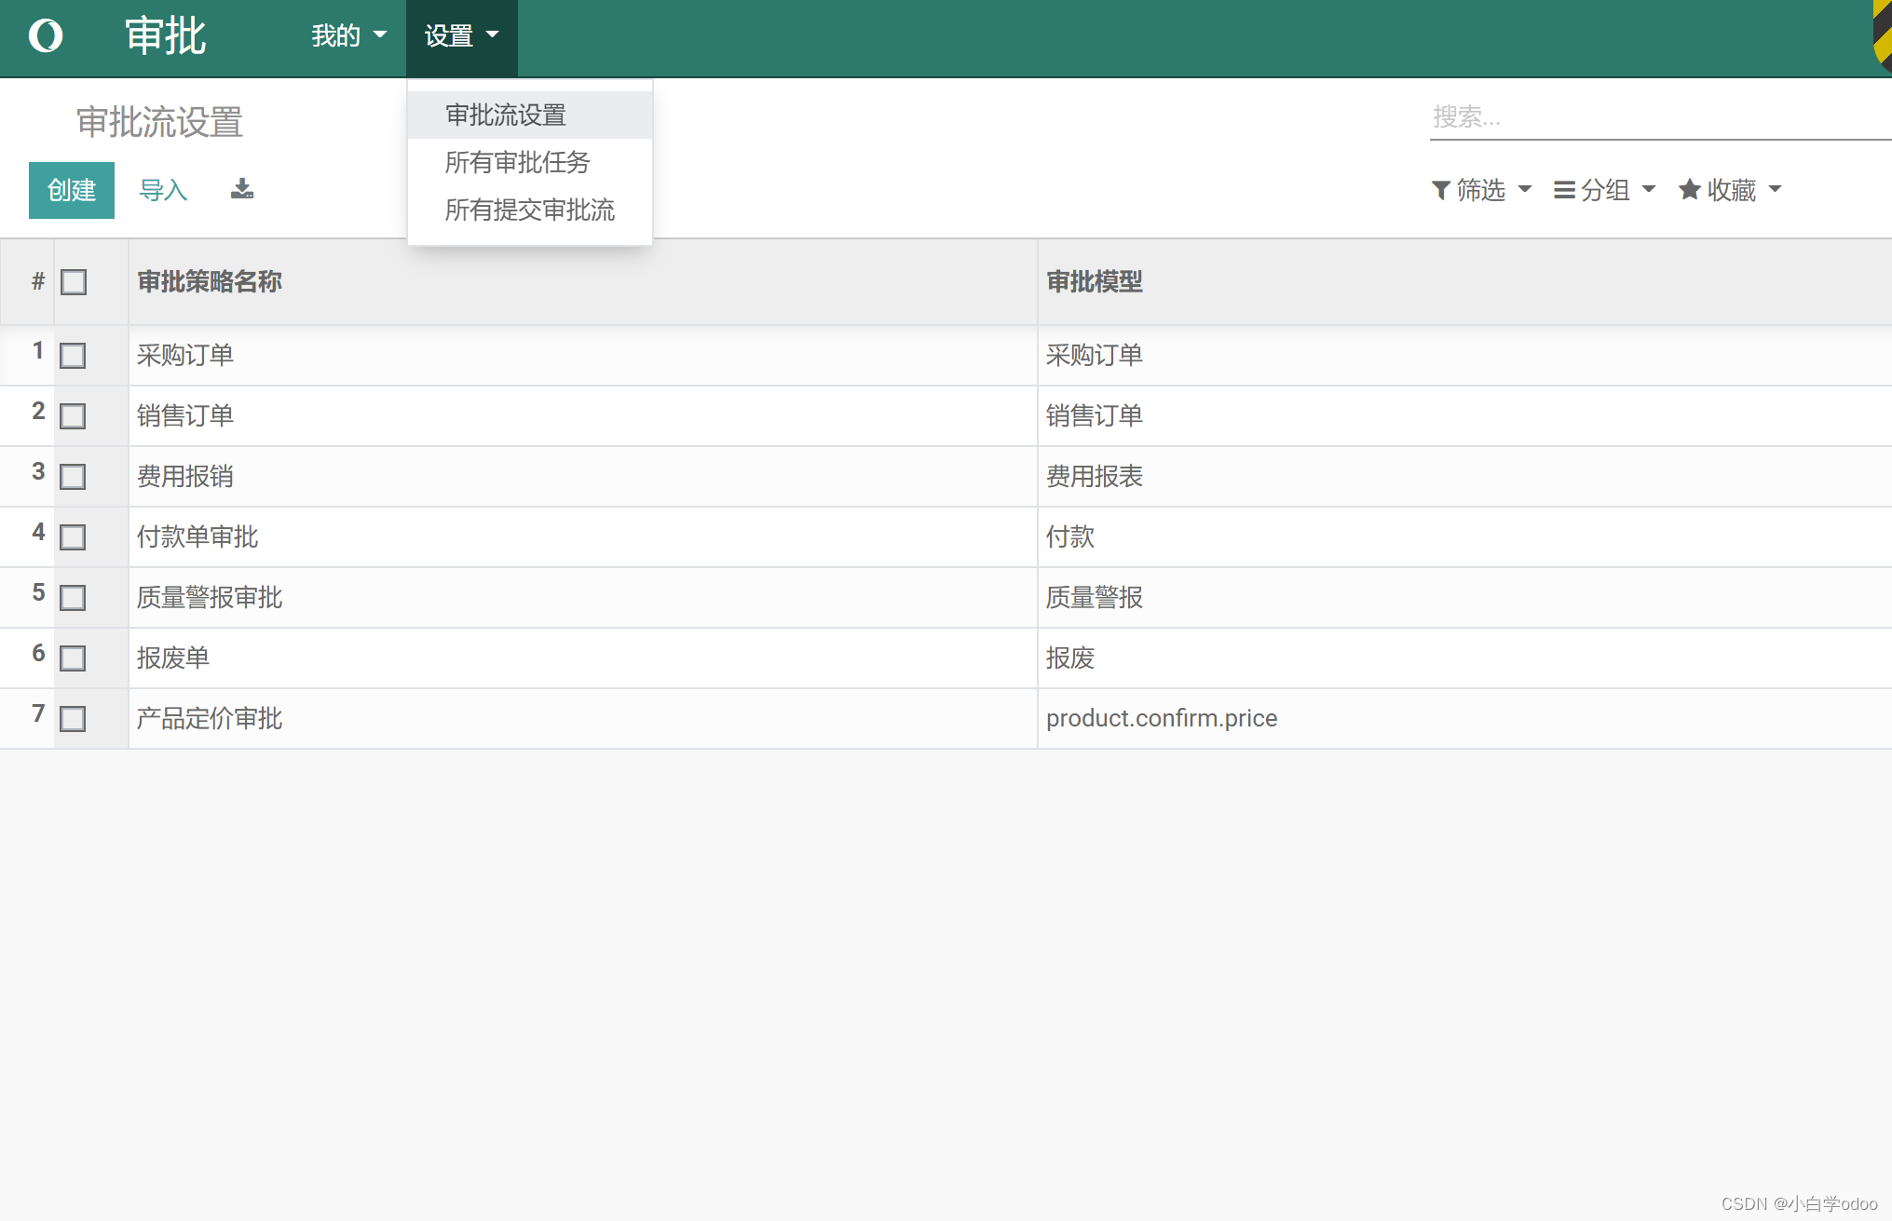Viewport: 1892px width, 1221px height.
Task: Toggle the select-all header checkbox
Action: (74, 282)
